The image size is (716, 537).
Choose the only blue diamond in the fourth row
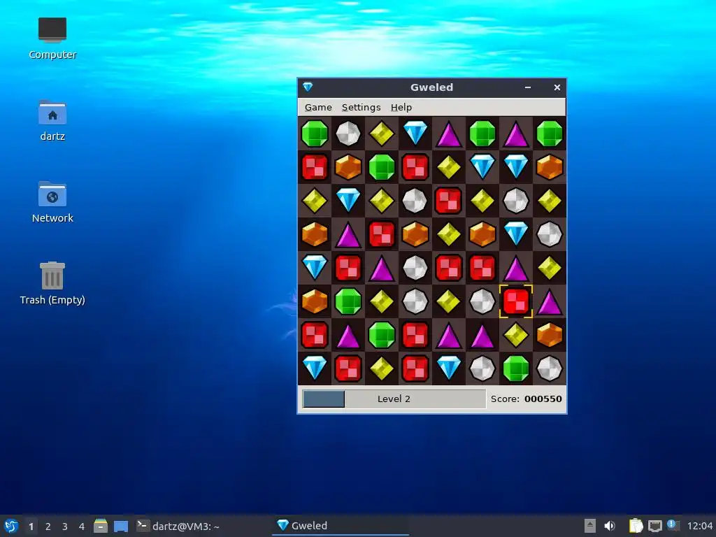click(516, 234)
